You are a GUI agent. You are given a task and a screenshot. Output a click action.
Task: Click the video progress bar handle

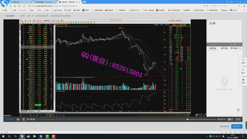point(187,119)
